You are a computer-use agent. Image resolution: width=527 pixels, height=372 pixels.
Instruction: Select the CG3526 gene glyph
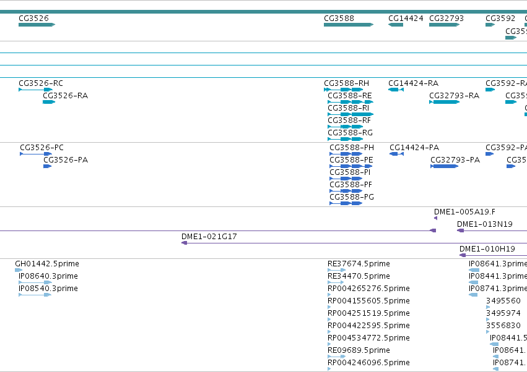[x=37, y=25]
